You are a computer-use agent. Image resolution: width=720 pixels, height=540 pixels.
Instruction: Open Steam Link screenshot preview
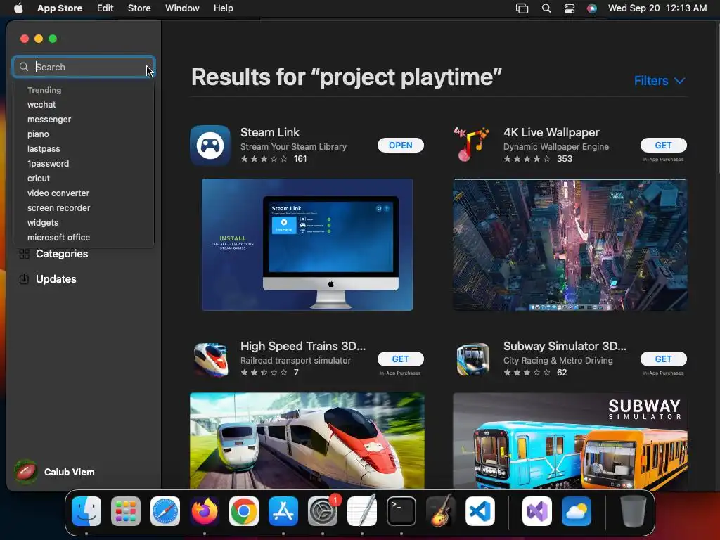[307, 245]
